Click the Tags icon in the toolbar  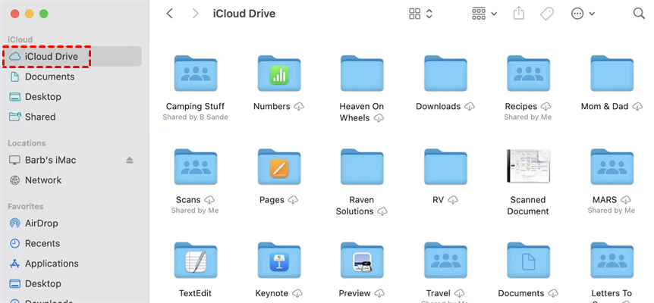click(546, 14)
